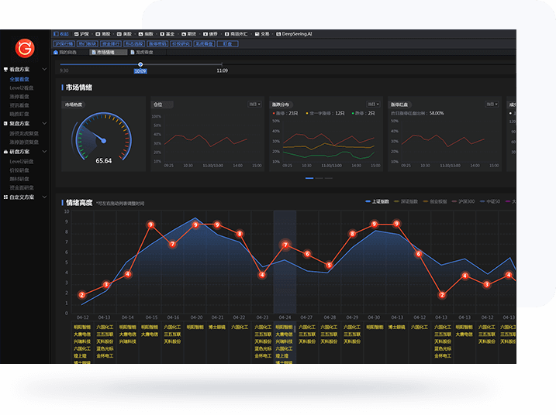Open the 当日 dropdown on 涨跌分布 chart
The image size is (556, 415).
(x=372, y=104)
